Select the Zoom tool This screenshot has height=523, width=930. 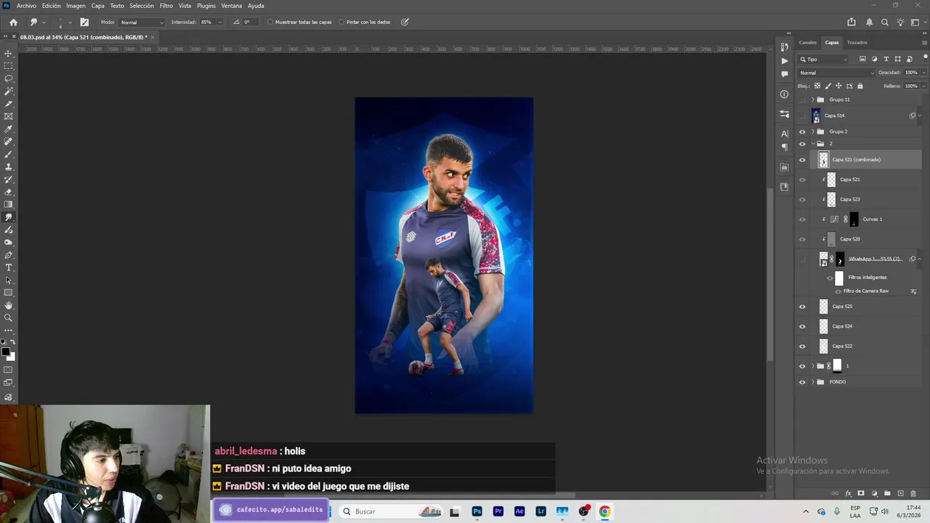pos(9,318)
